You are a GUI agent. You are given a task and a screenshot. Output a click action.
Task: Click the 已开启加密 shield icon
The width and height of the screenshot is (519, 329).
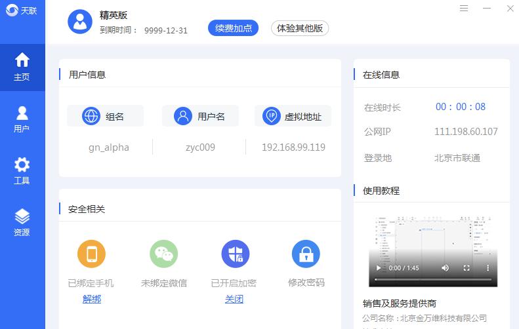236,254
